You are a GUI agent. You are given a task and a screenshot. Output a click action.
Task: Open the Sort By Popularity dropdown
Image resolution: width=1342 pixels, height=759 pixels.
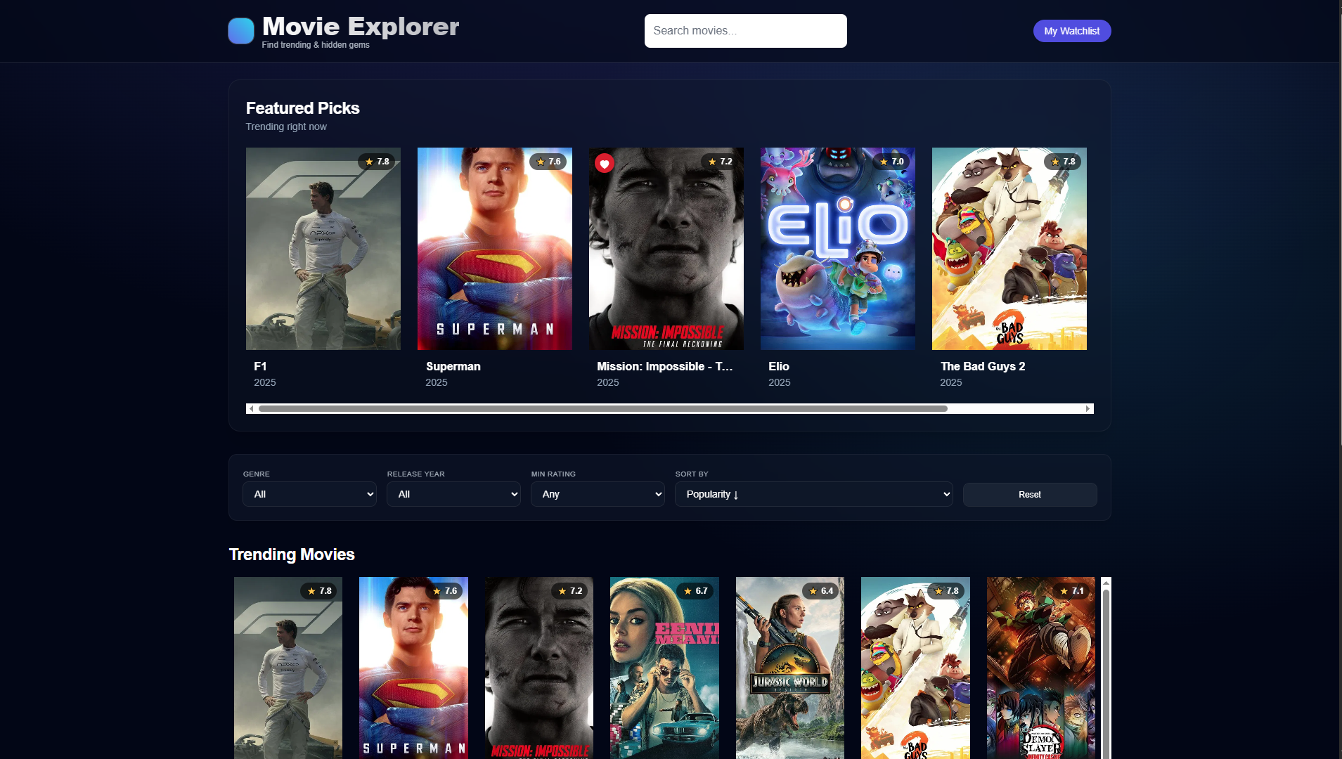pos(814,494)
